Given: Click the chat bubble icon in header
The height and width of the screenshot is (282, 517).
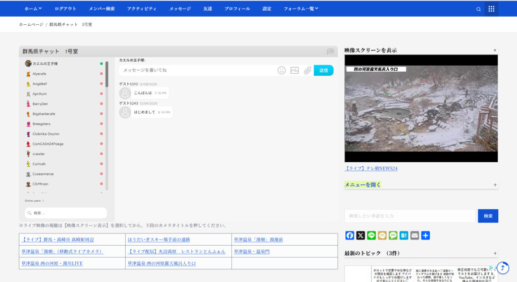Looking at the screenshot, I should [x=330, y=52].
